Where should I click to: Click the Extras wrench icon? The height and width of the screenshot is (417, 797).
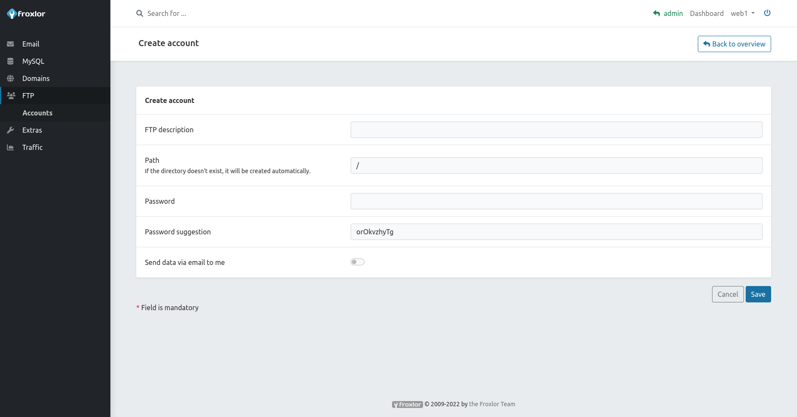(x=10, y=130)
